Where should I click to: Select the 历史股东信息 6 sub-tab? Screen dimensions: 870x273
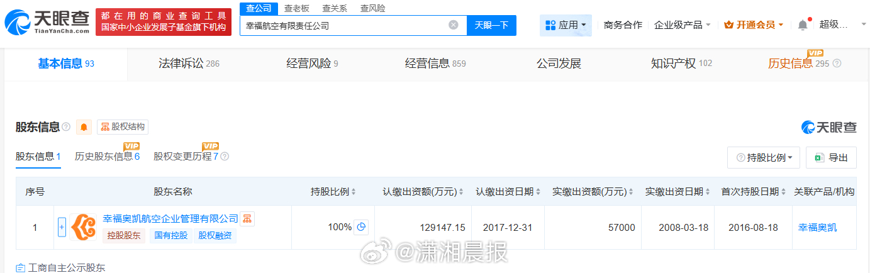click(x=107, y=157)
